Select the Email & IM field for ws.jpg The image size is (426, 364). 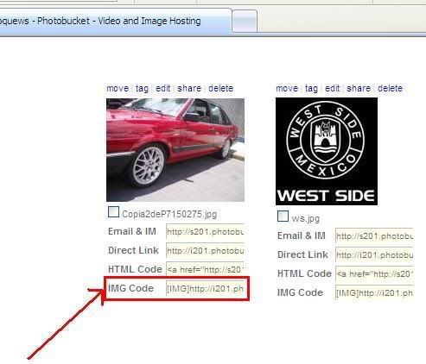pyautogui.click(x=374, y=235)
